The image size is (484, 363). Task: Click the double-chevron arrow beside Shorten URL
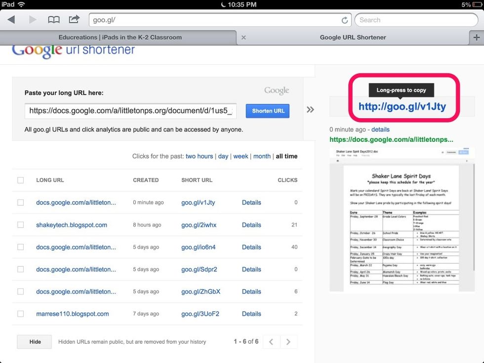coord(310,110)
